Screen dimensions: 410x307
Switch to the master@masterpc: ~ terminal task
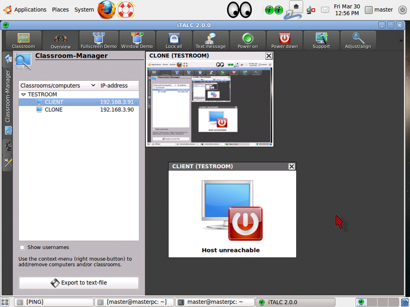[215, 302]
